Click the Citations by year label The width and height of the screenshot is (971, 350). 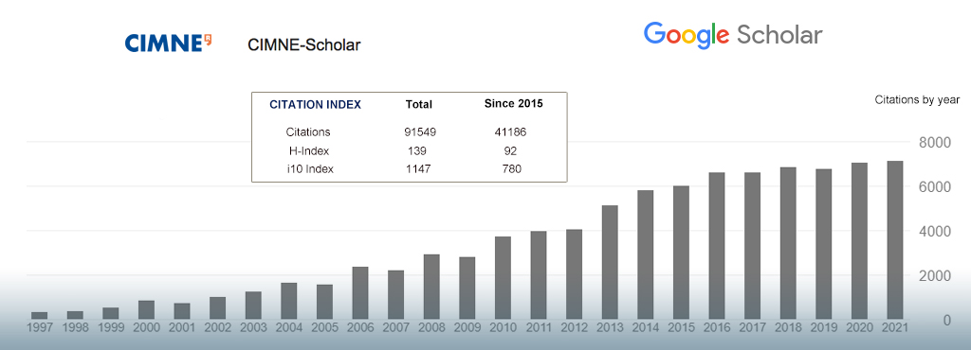pyautogui.click(x=917, y=99)
